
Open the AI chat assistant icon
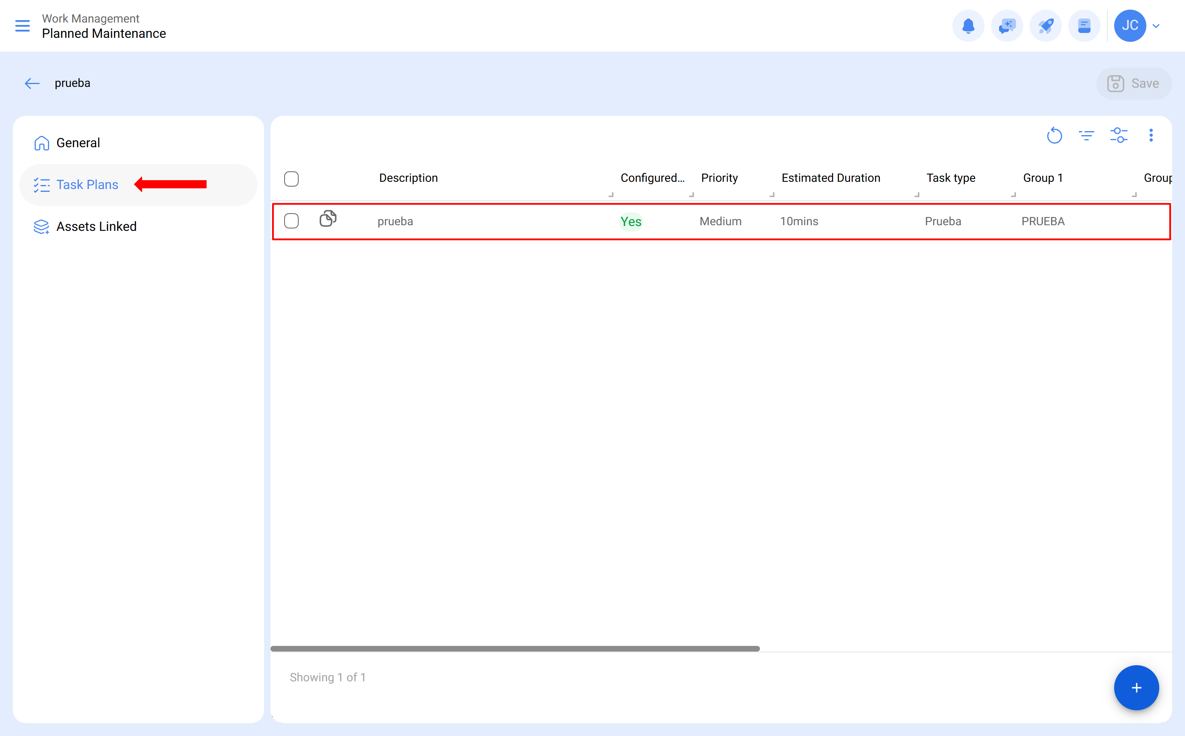click(1007, 26)
